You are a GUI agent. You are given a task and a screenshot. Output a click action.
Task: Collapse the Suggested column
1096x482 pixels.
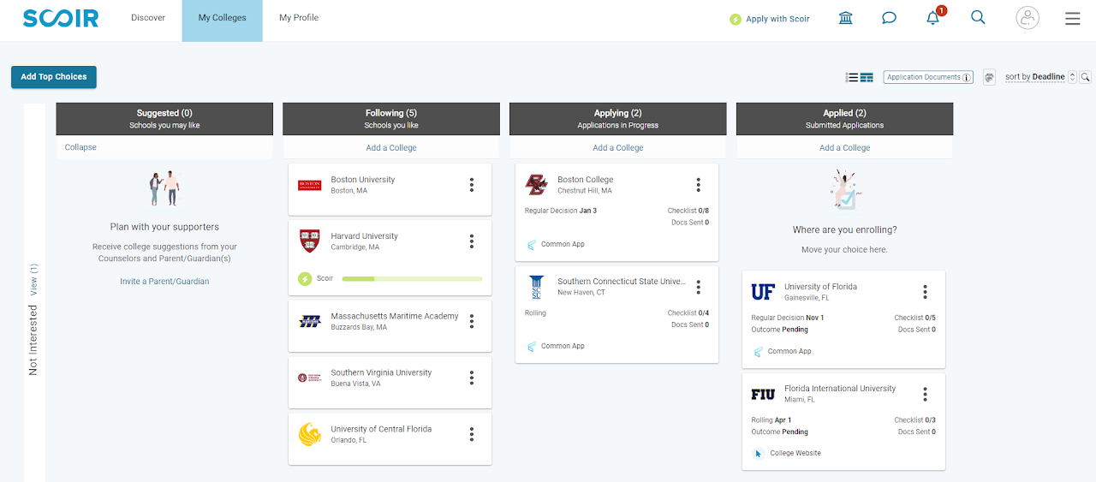80,147
